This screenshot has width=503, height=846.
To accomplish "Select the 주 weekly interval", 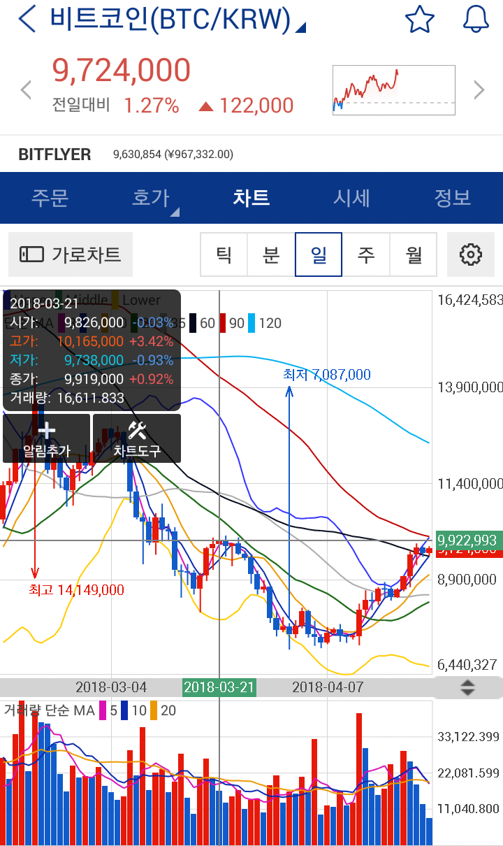I will [366, 254].
